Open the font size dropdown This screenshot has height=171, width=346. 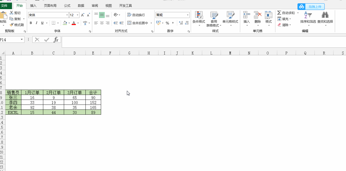[x=78, y=15]
